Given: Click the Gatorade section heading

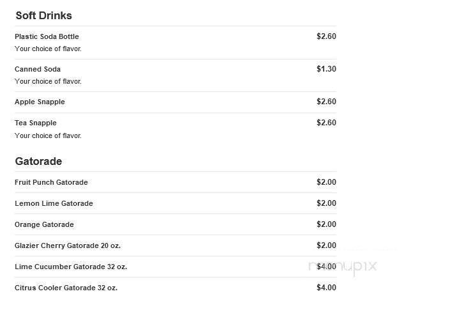Looking at the screenshot, I should 38,161.
